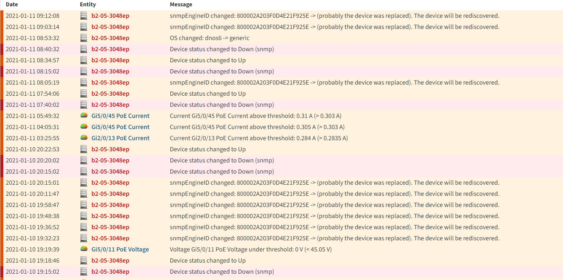Click device icon in the 20:22:53 Up row

click(84, 149)
